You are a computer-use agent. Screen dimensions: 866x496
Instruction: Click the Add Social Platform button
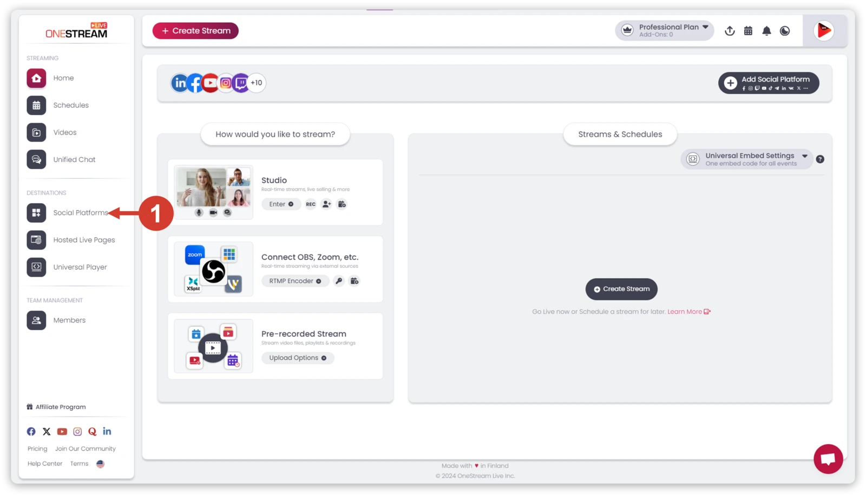point(769,83)
